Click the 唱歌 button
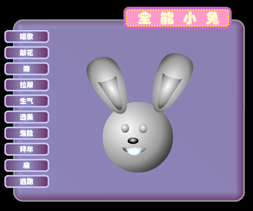 tap(27, 36)
